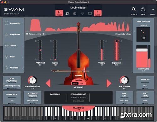Click the square frame icon in the header
The width and height of the screenshot is (157, 122).
pyautogui.click(x=90, y=13)
